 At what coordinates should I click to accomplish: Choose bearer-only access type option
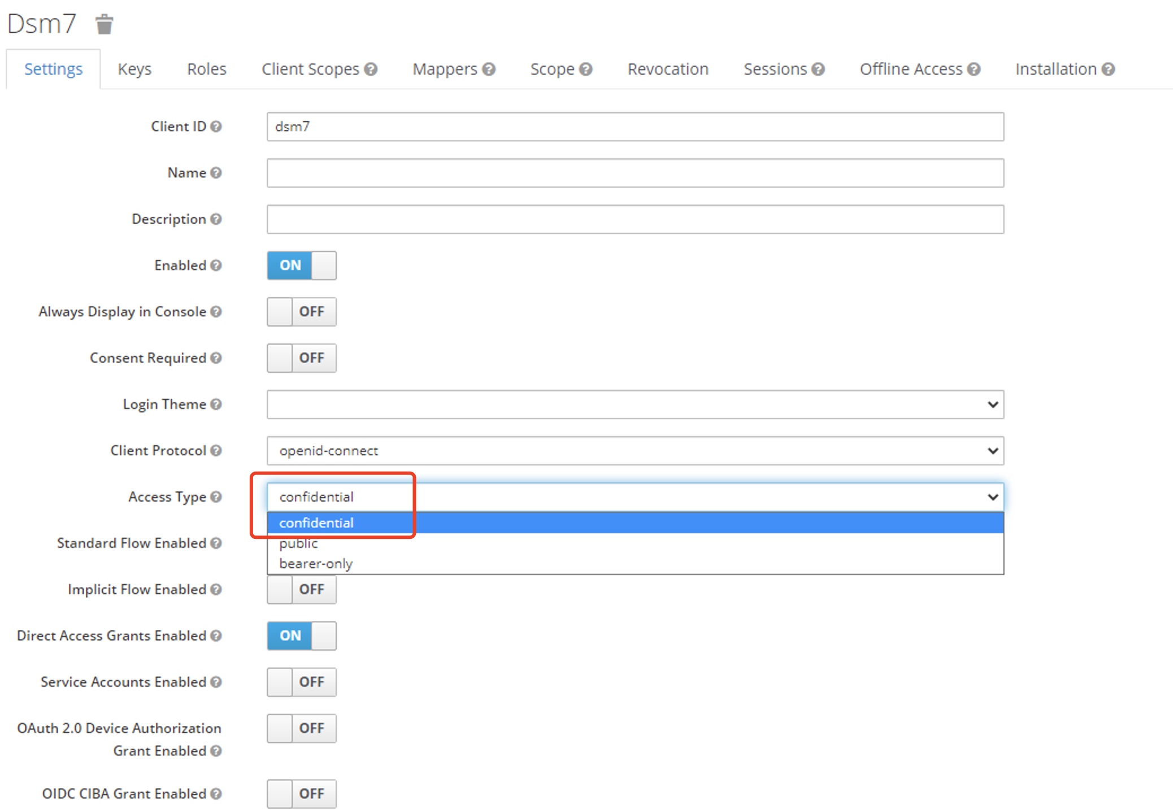(635, 564)
